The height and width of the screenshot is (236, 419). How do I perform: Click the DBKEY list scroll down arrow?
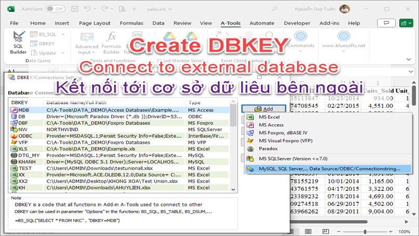[x=233, y=189]
